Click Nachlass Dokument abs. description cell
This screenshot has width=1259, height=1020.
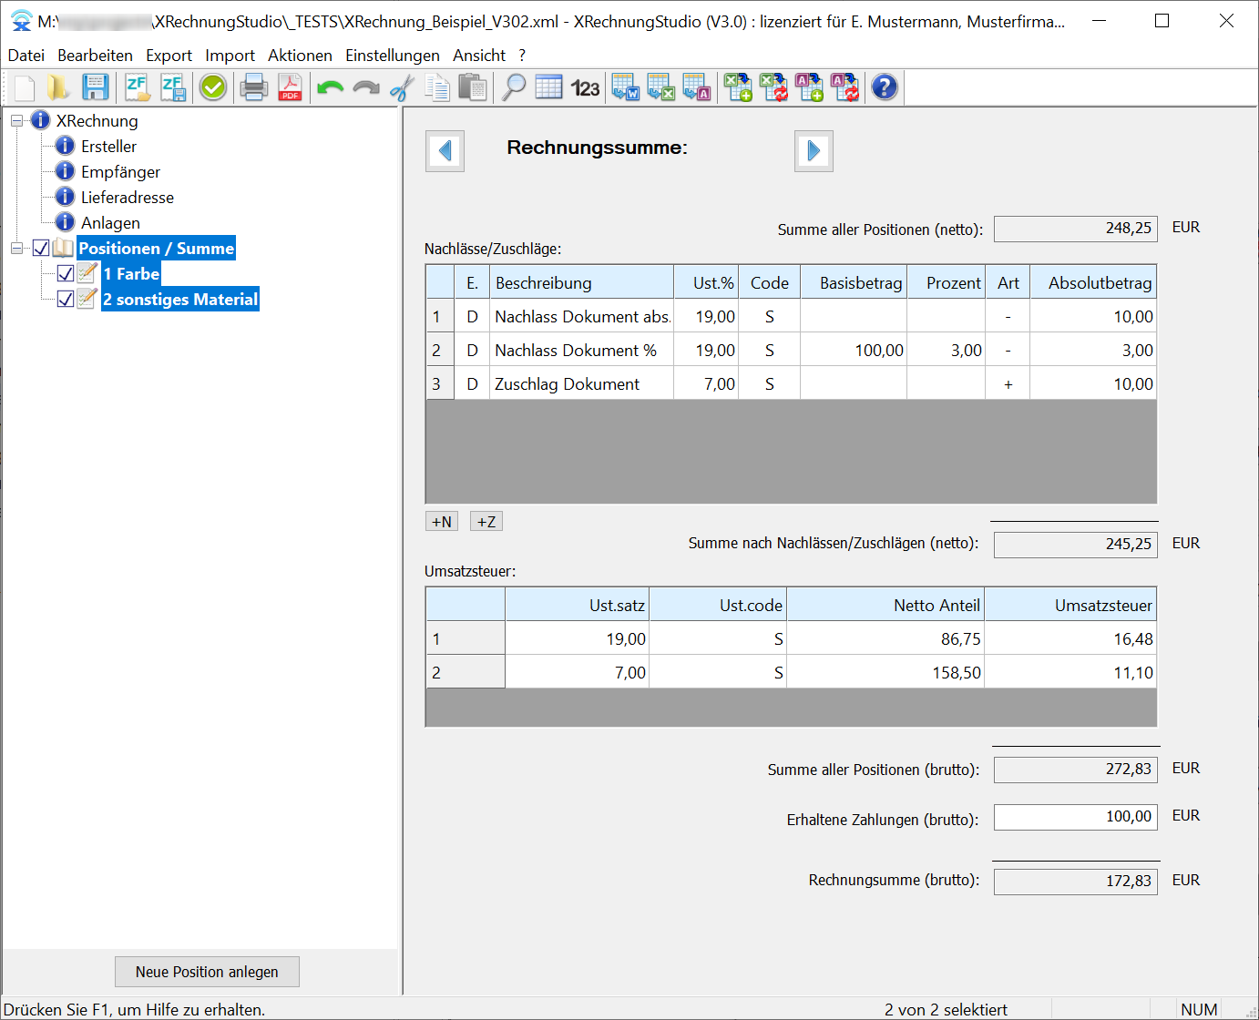[x=582, y=317]
